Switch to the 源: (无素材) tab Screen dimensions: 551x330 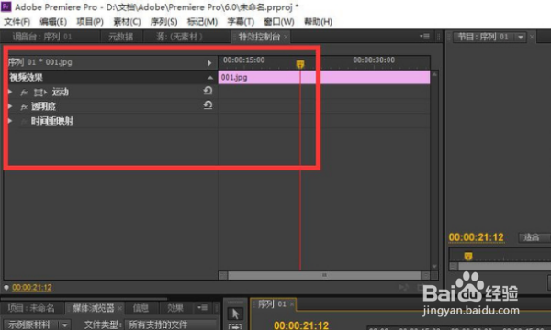click(180, 37)
